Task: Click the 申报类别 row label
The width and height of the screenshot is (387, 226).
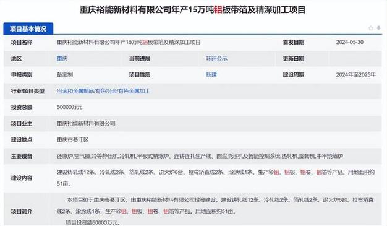Action: pyautogui.click(x=22, y=75)
